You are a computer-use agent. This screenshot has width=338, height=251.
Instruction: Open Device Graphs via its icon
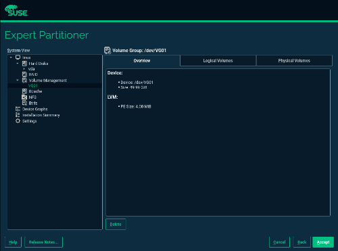tap(18, 109)
